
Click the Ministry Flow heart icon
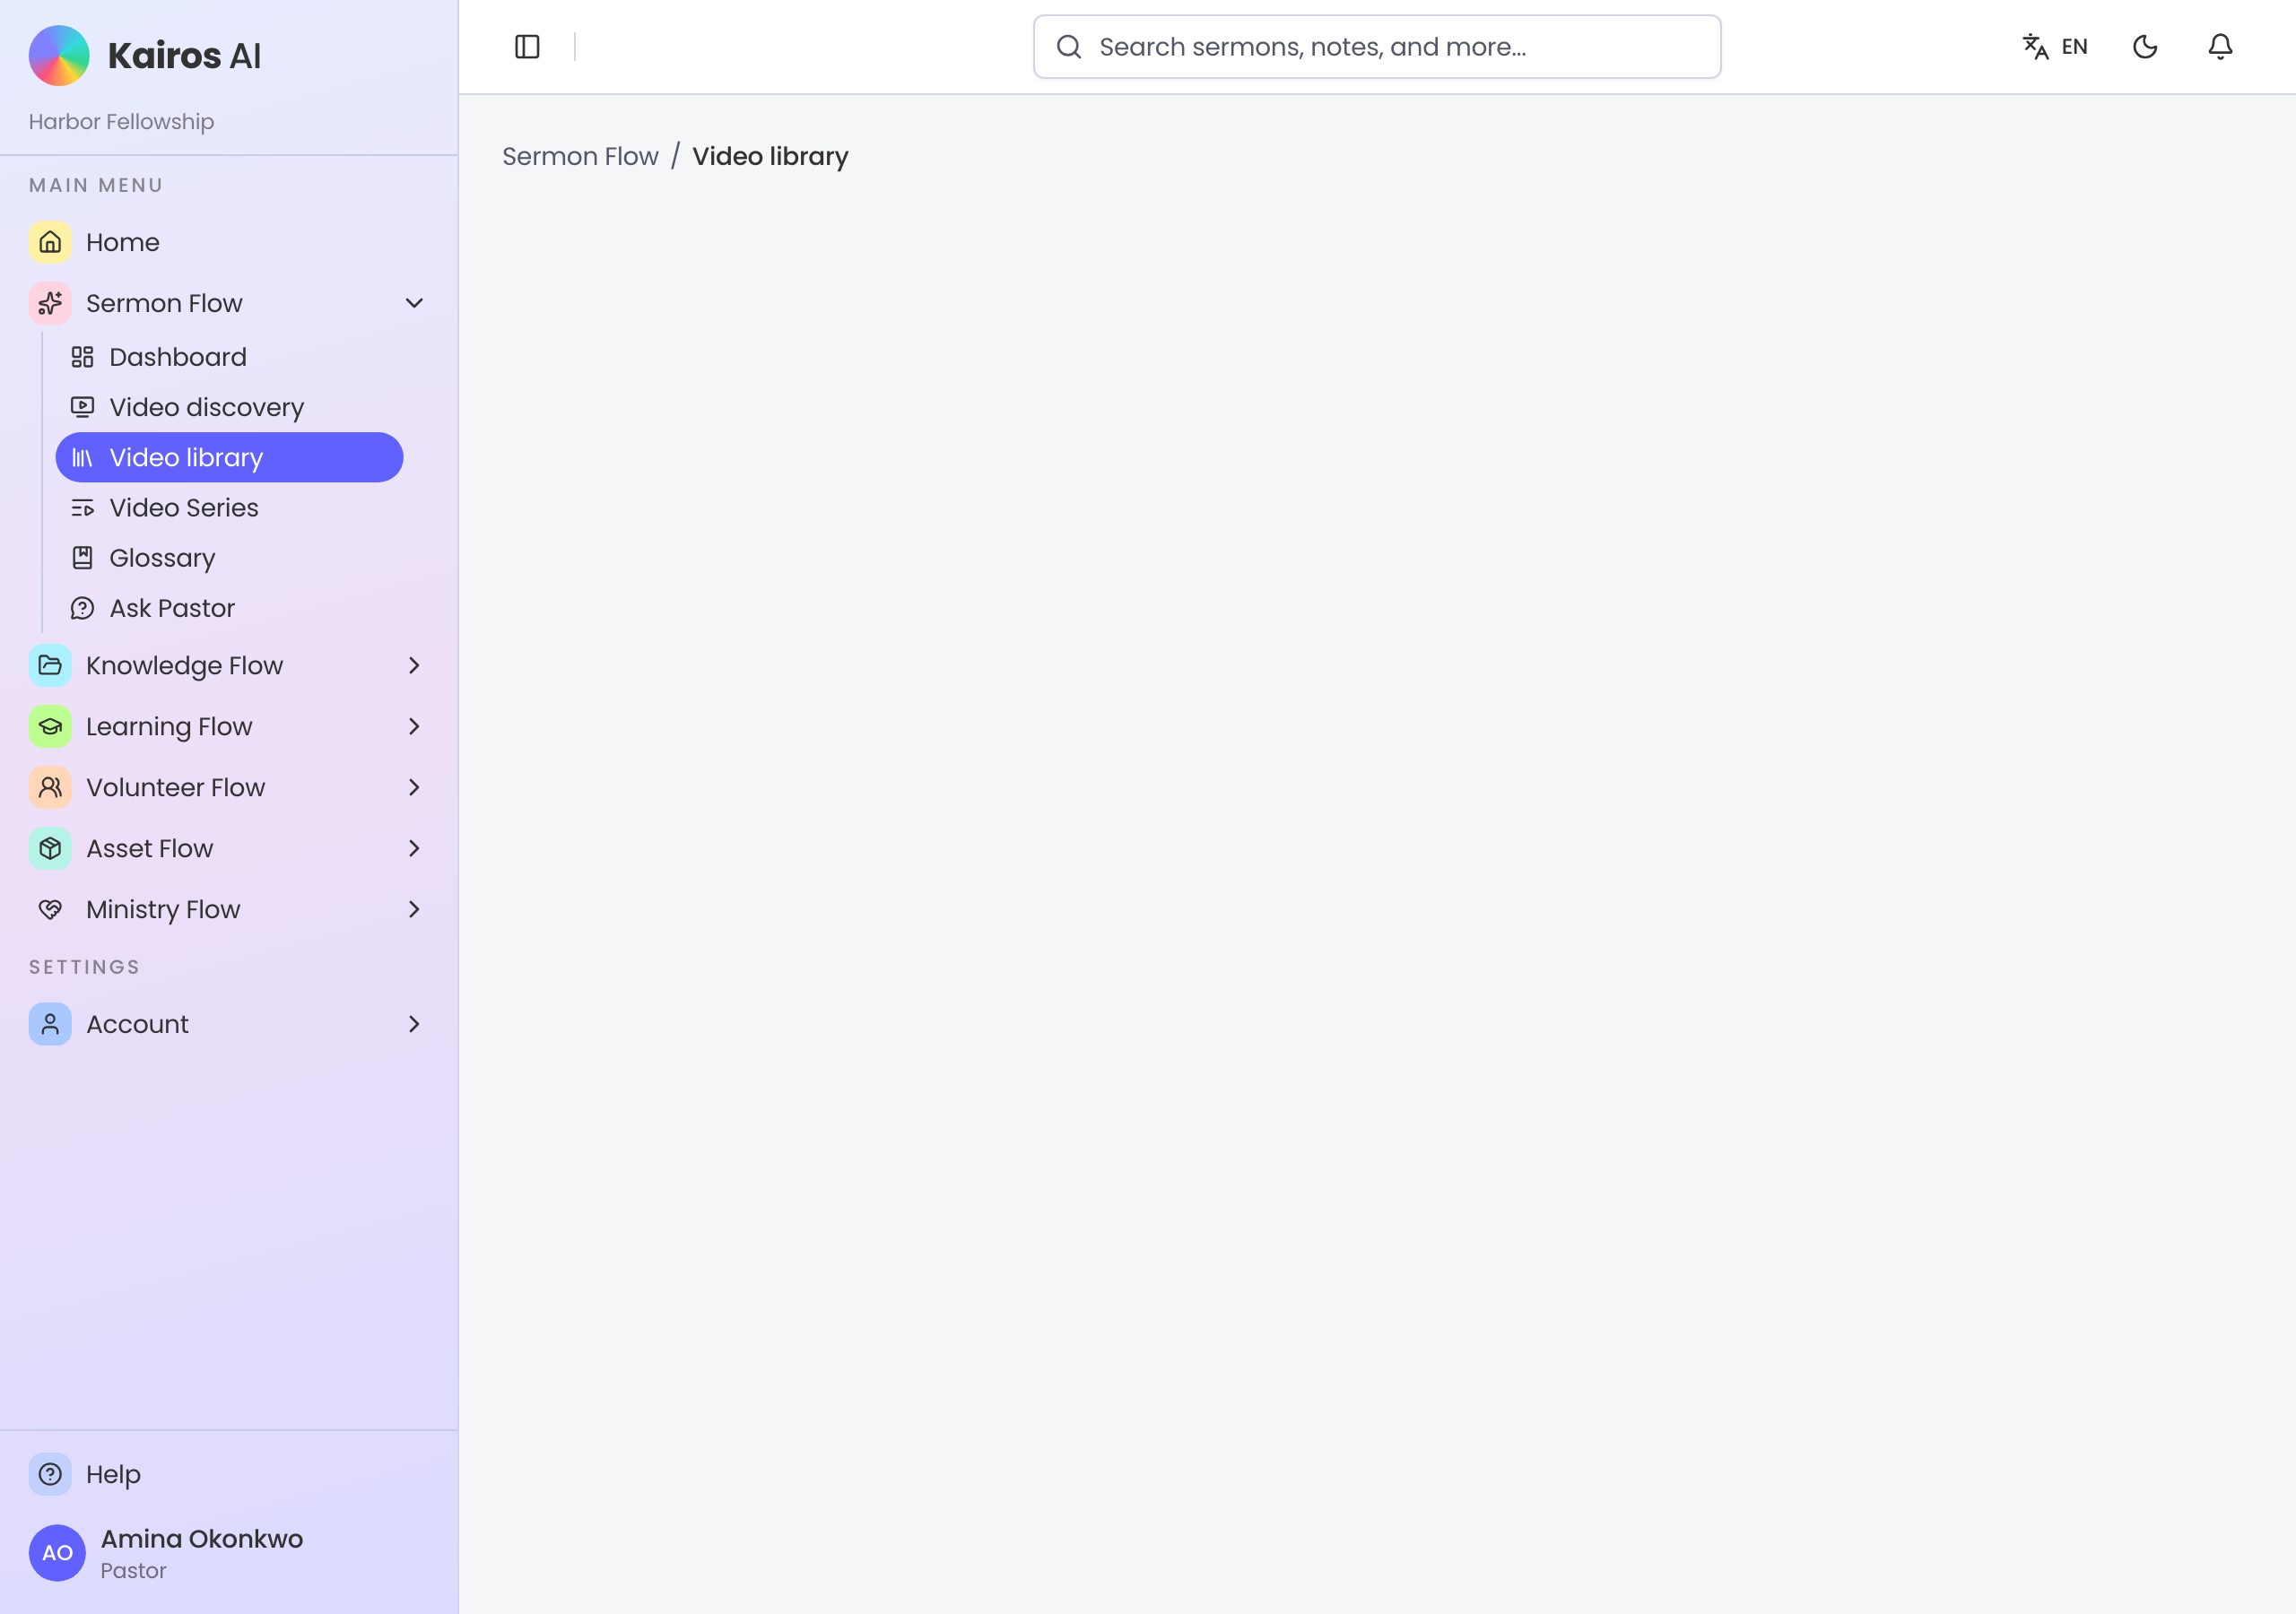(x=50, y=910)
